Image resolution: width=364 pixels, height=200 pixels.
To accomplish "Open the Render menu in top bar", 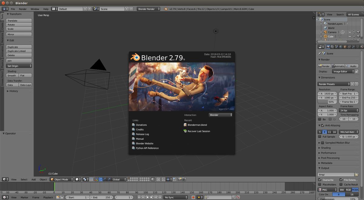I will click(x=23, y=9).
